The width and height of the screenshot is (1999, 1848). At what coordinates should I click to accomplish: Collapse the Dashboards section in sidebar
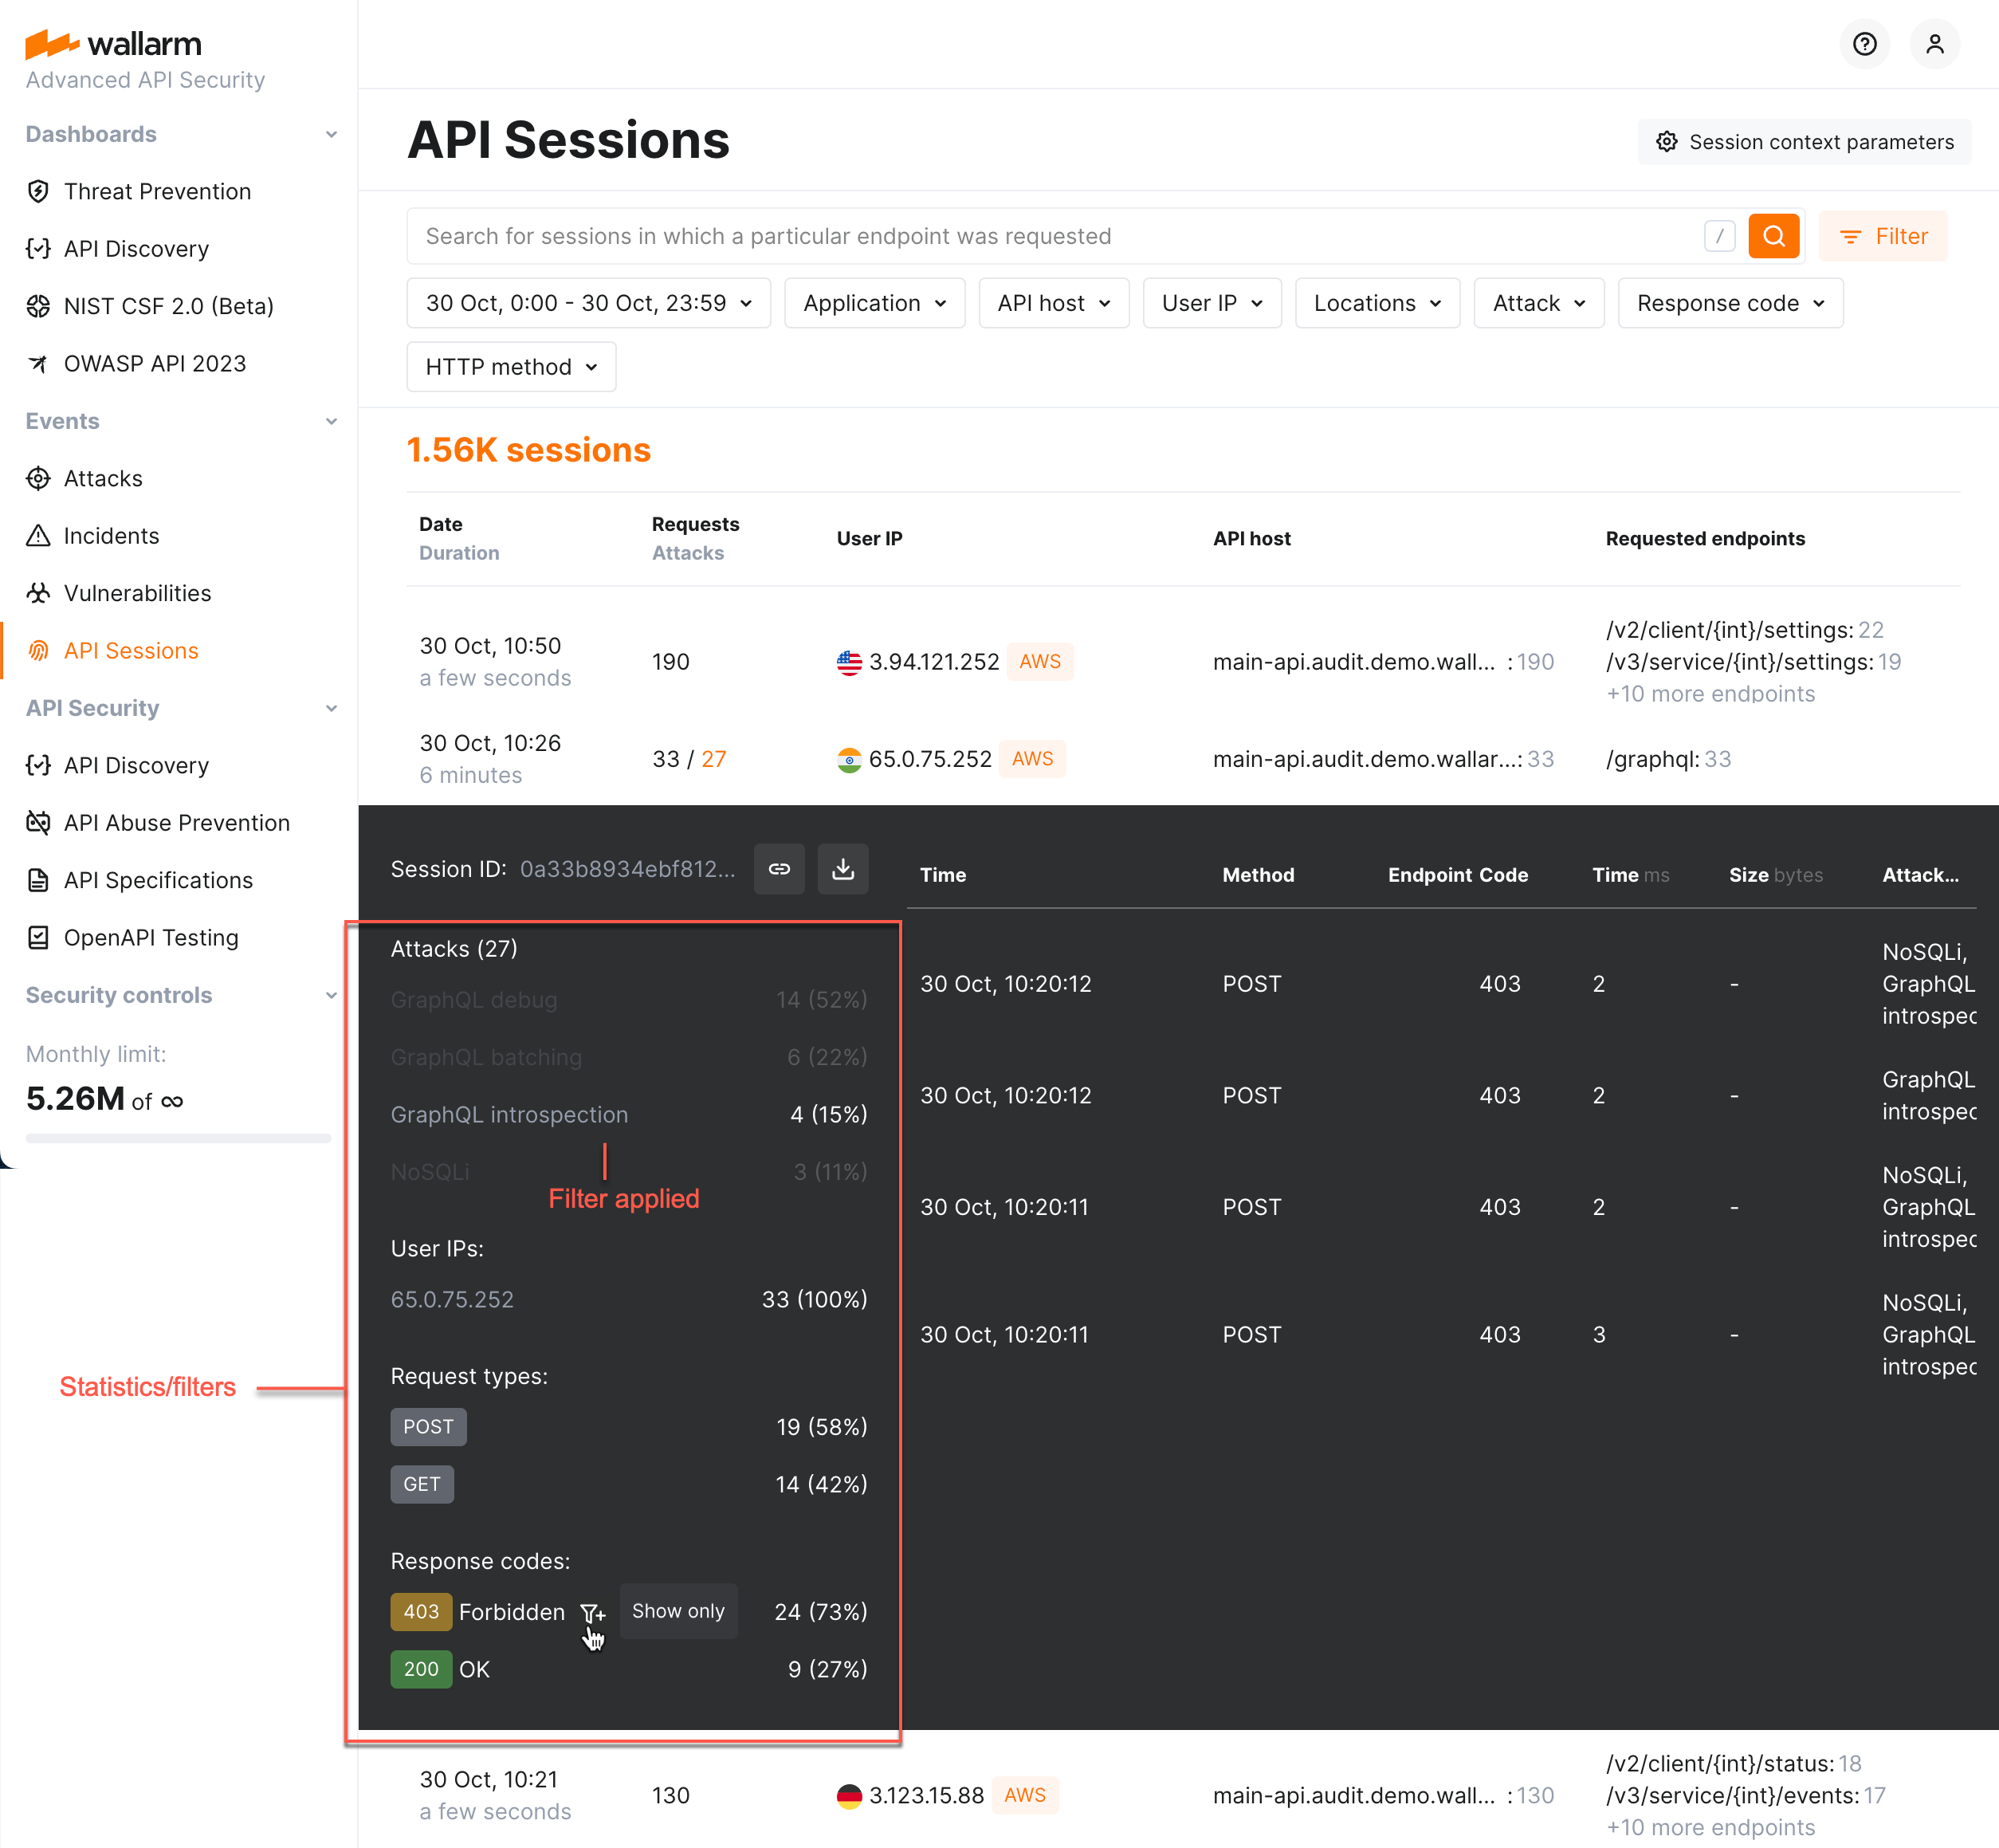(x=331, y=134)
